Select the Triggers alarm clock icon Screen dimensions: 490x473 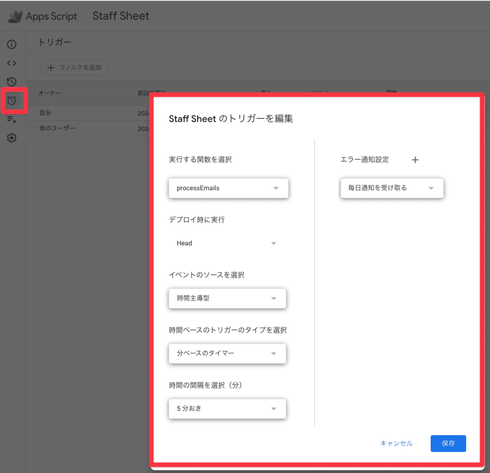(12, 101)
